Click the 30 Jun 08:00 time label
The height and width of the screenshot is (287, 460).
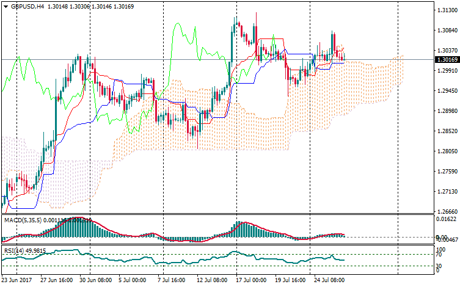(x=97, y=280)
